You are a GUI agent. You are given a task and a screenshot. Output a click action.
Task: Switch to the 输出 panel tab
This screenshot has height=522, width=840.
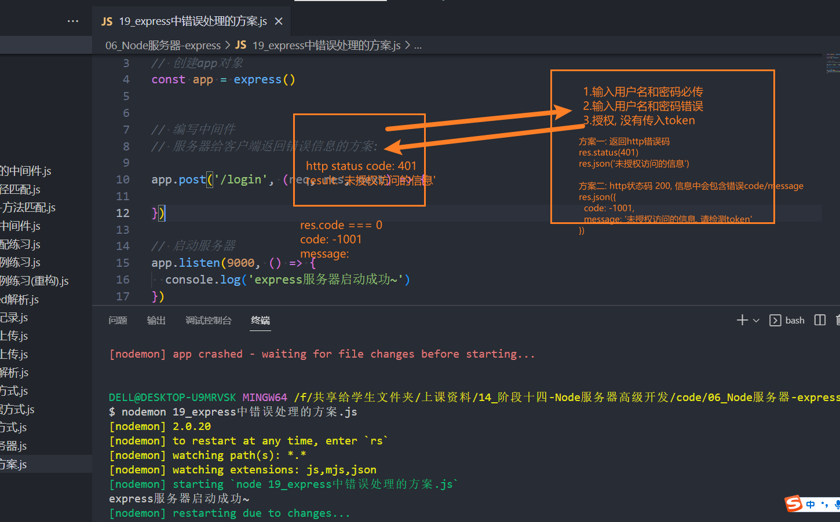tap(156, 321)
